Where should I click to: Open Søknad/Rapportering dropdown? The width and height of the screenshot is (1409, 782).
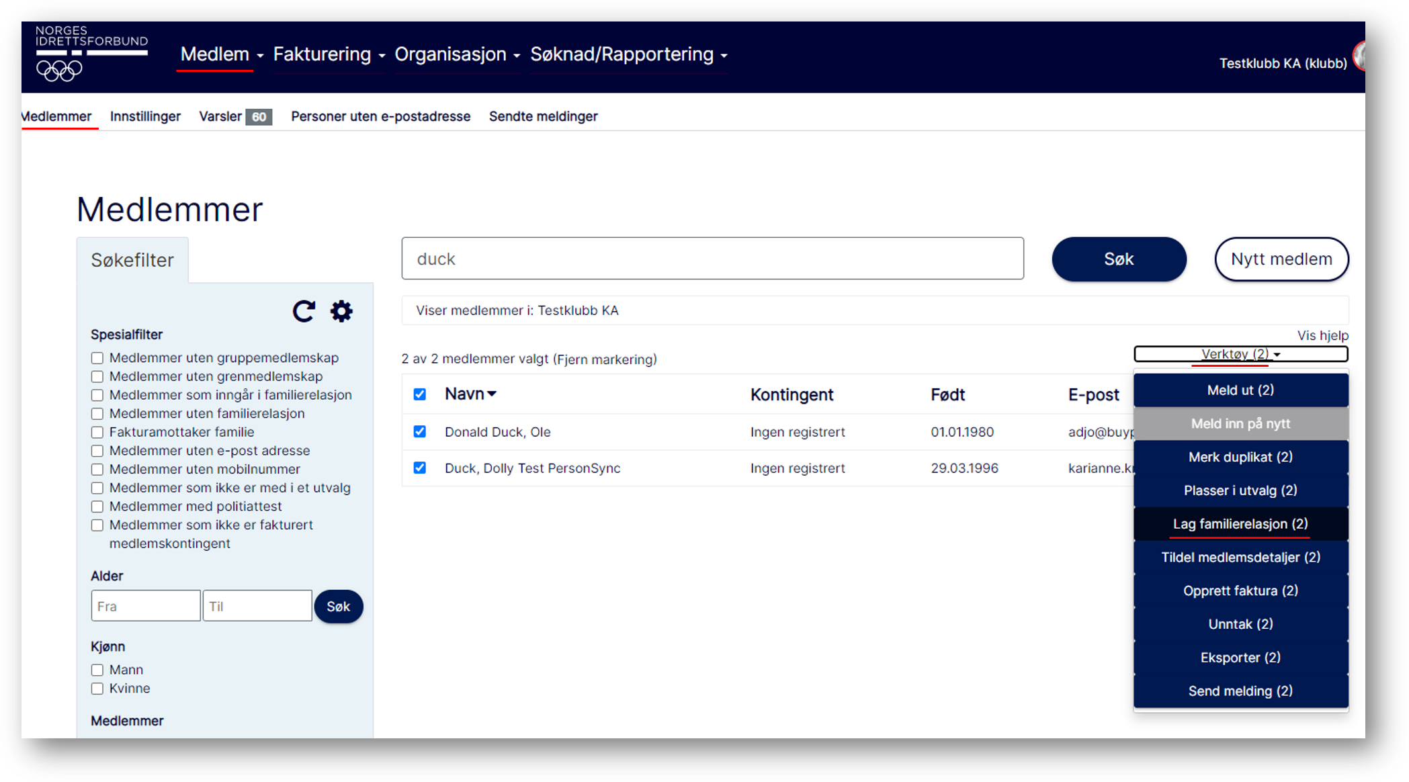[x=628, y=54]
